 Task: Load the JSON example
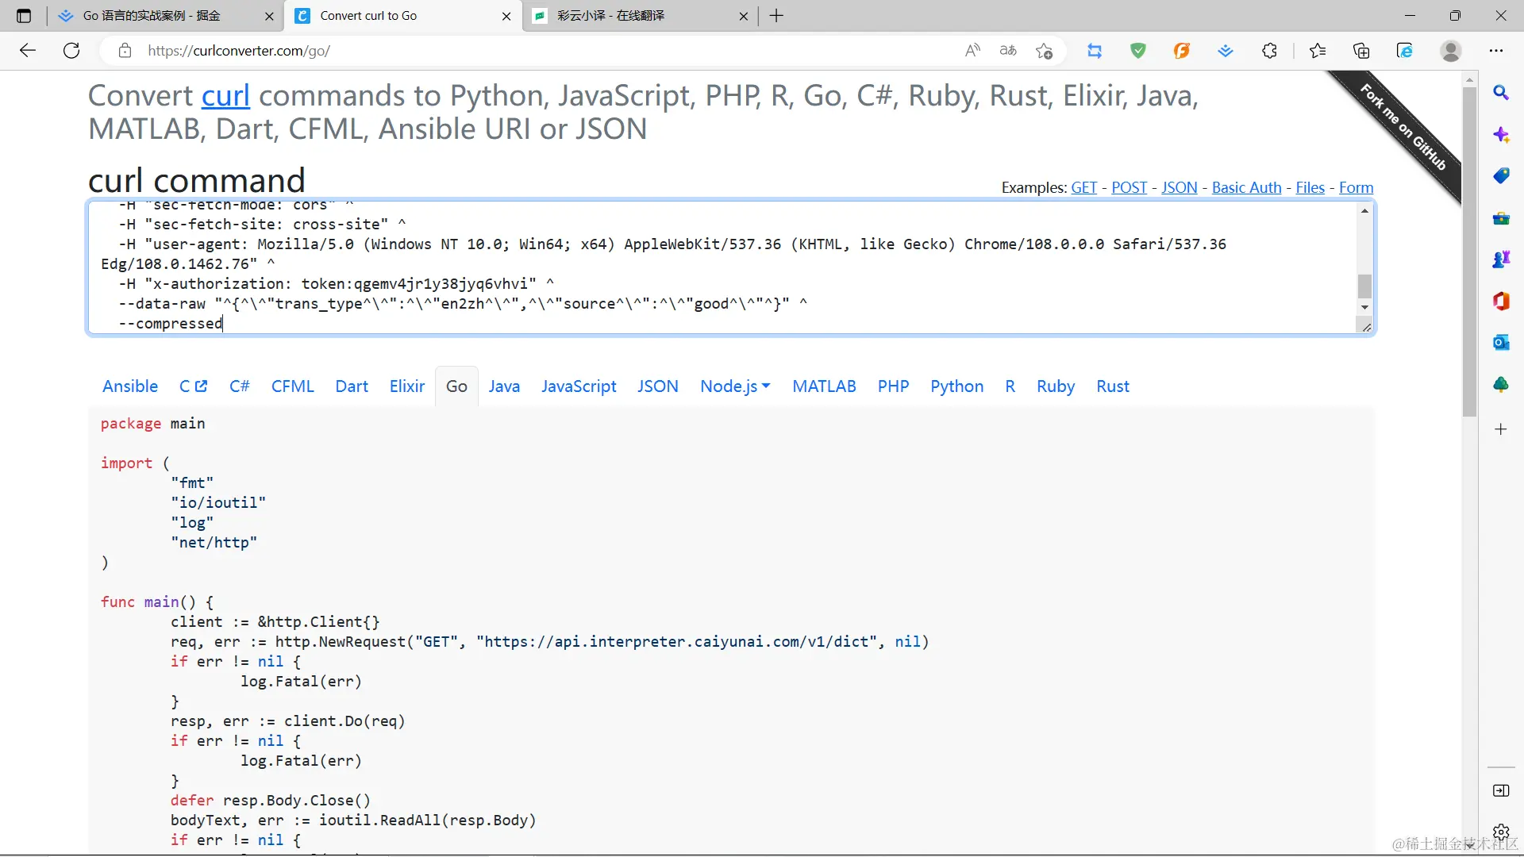[x=1179, y=188]
